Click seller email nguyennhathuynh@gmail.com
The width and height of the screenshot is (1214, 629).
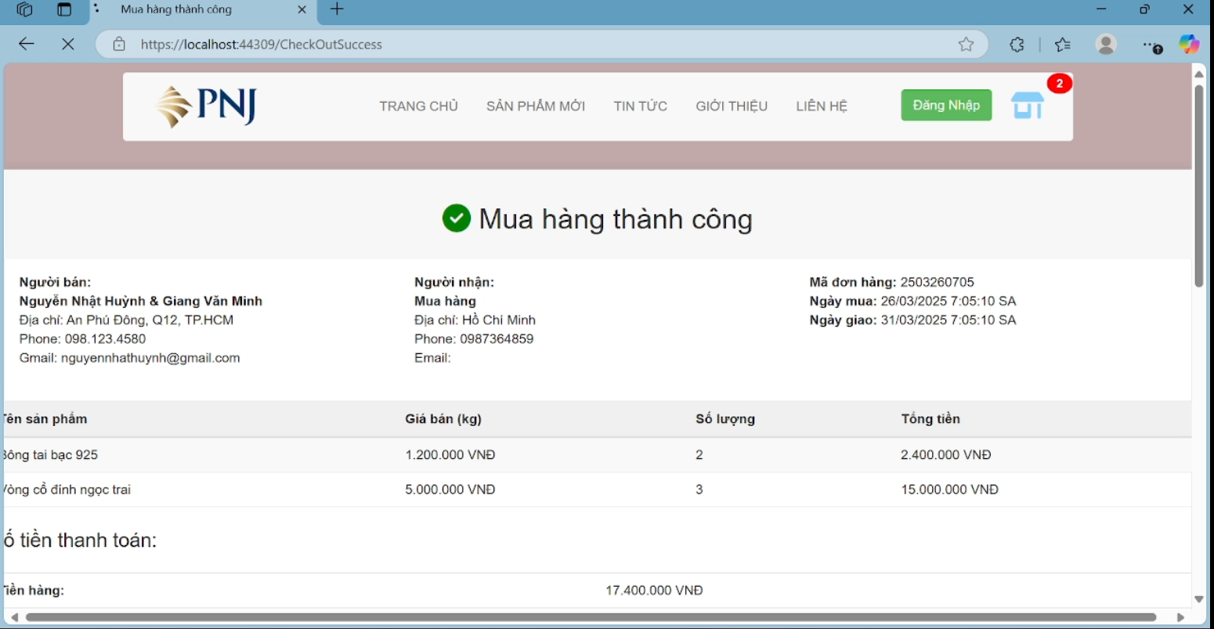tap(150, 358)
